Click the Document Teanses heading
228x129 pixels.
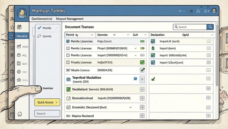pyautogui.click(x=79, y=27)
